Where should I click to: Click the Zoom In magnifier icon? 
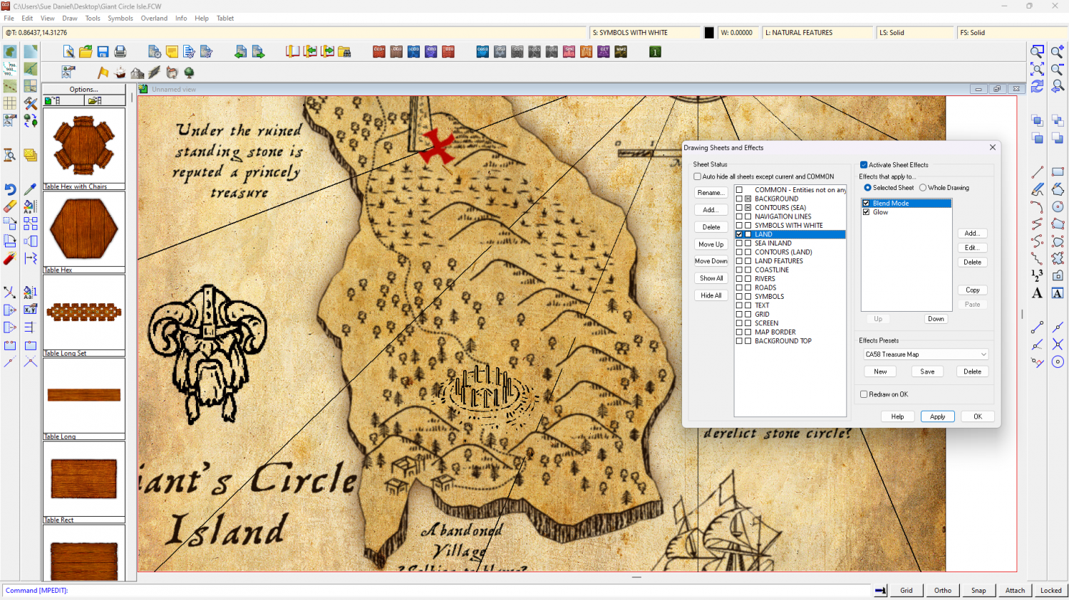point(1058,51)
